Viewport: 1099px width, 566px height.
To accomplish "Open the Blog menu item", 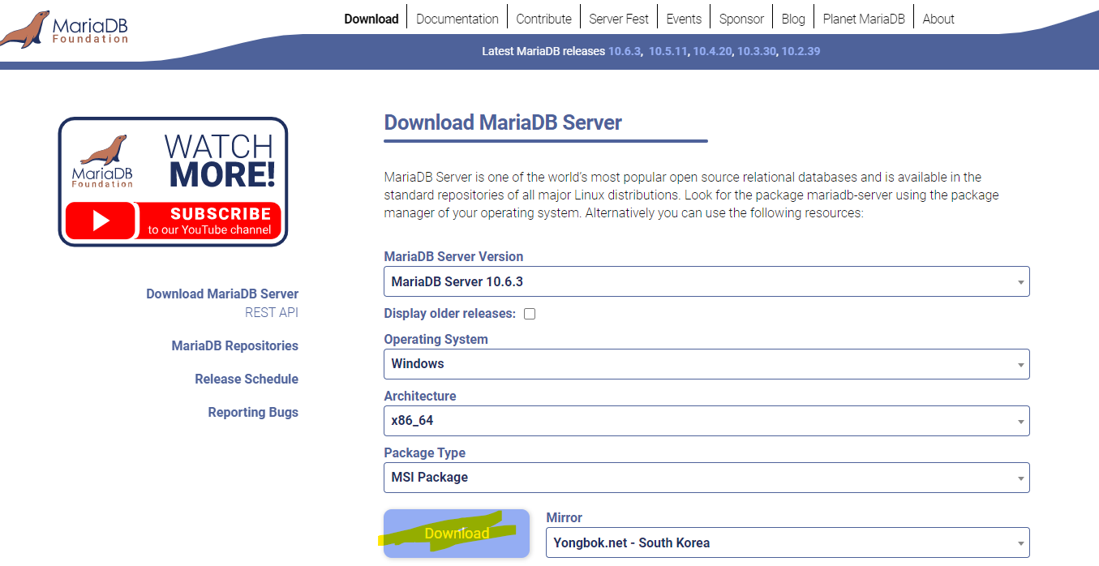I will click(793, 19).
